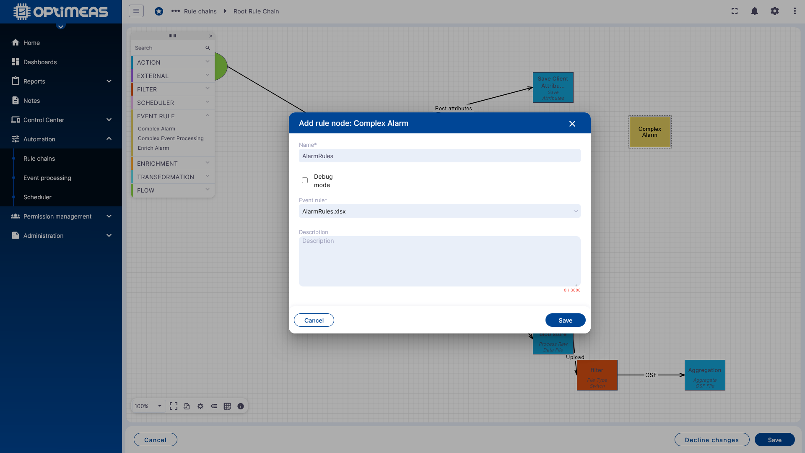The width and height of the screenshot is (805, 453).
Task: Open the notifications bell
Action: click(755, 11)
